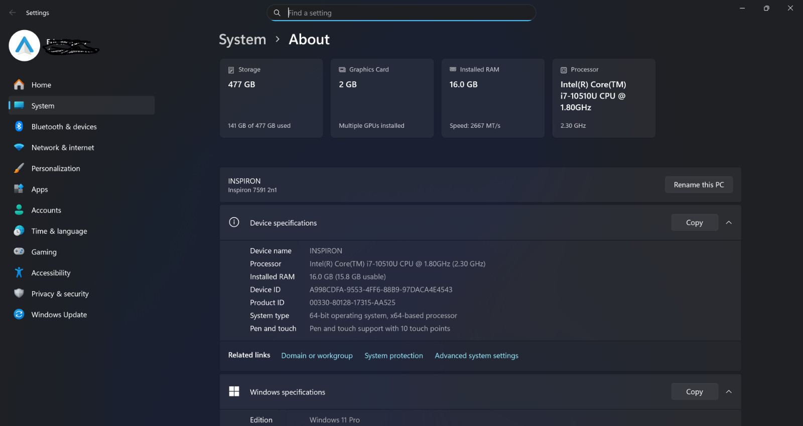Click the Processor card chip icon

pyautogui.click(x=564, y=70)
